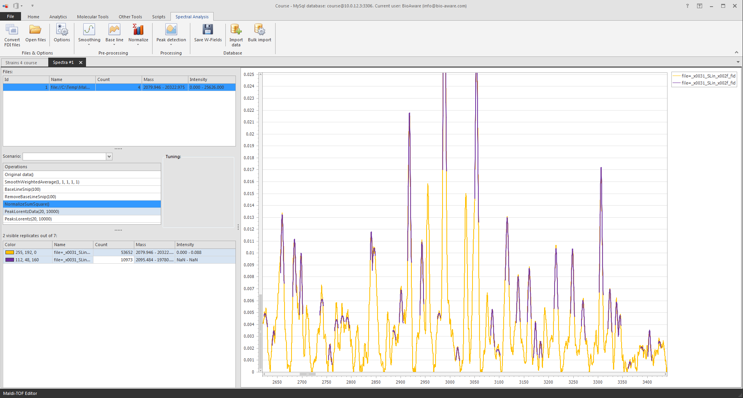Open the Import data tool
The height and width of the screenshot is (398, 743).
[x=235, y=34]
